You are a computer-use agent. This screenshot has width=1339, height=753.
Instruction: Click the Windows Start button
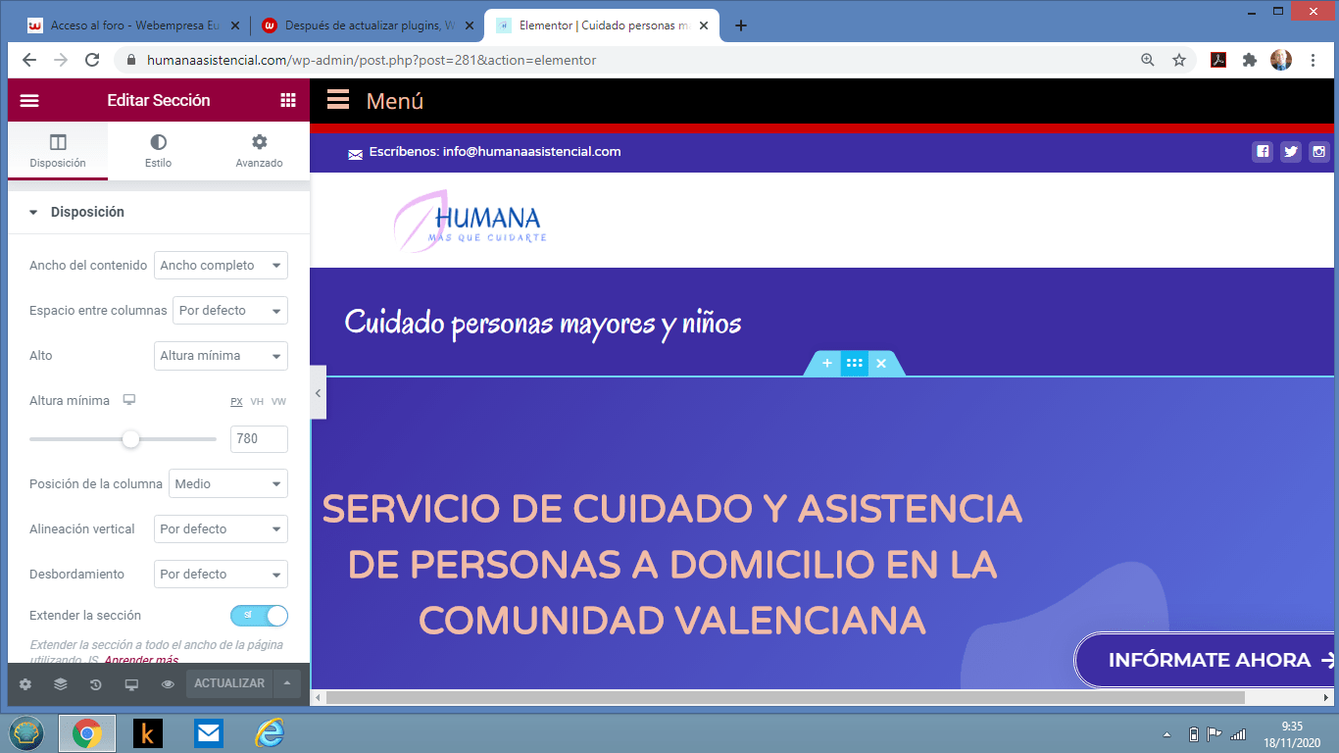pyautogui.click(x=26, y=733)
